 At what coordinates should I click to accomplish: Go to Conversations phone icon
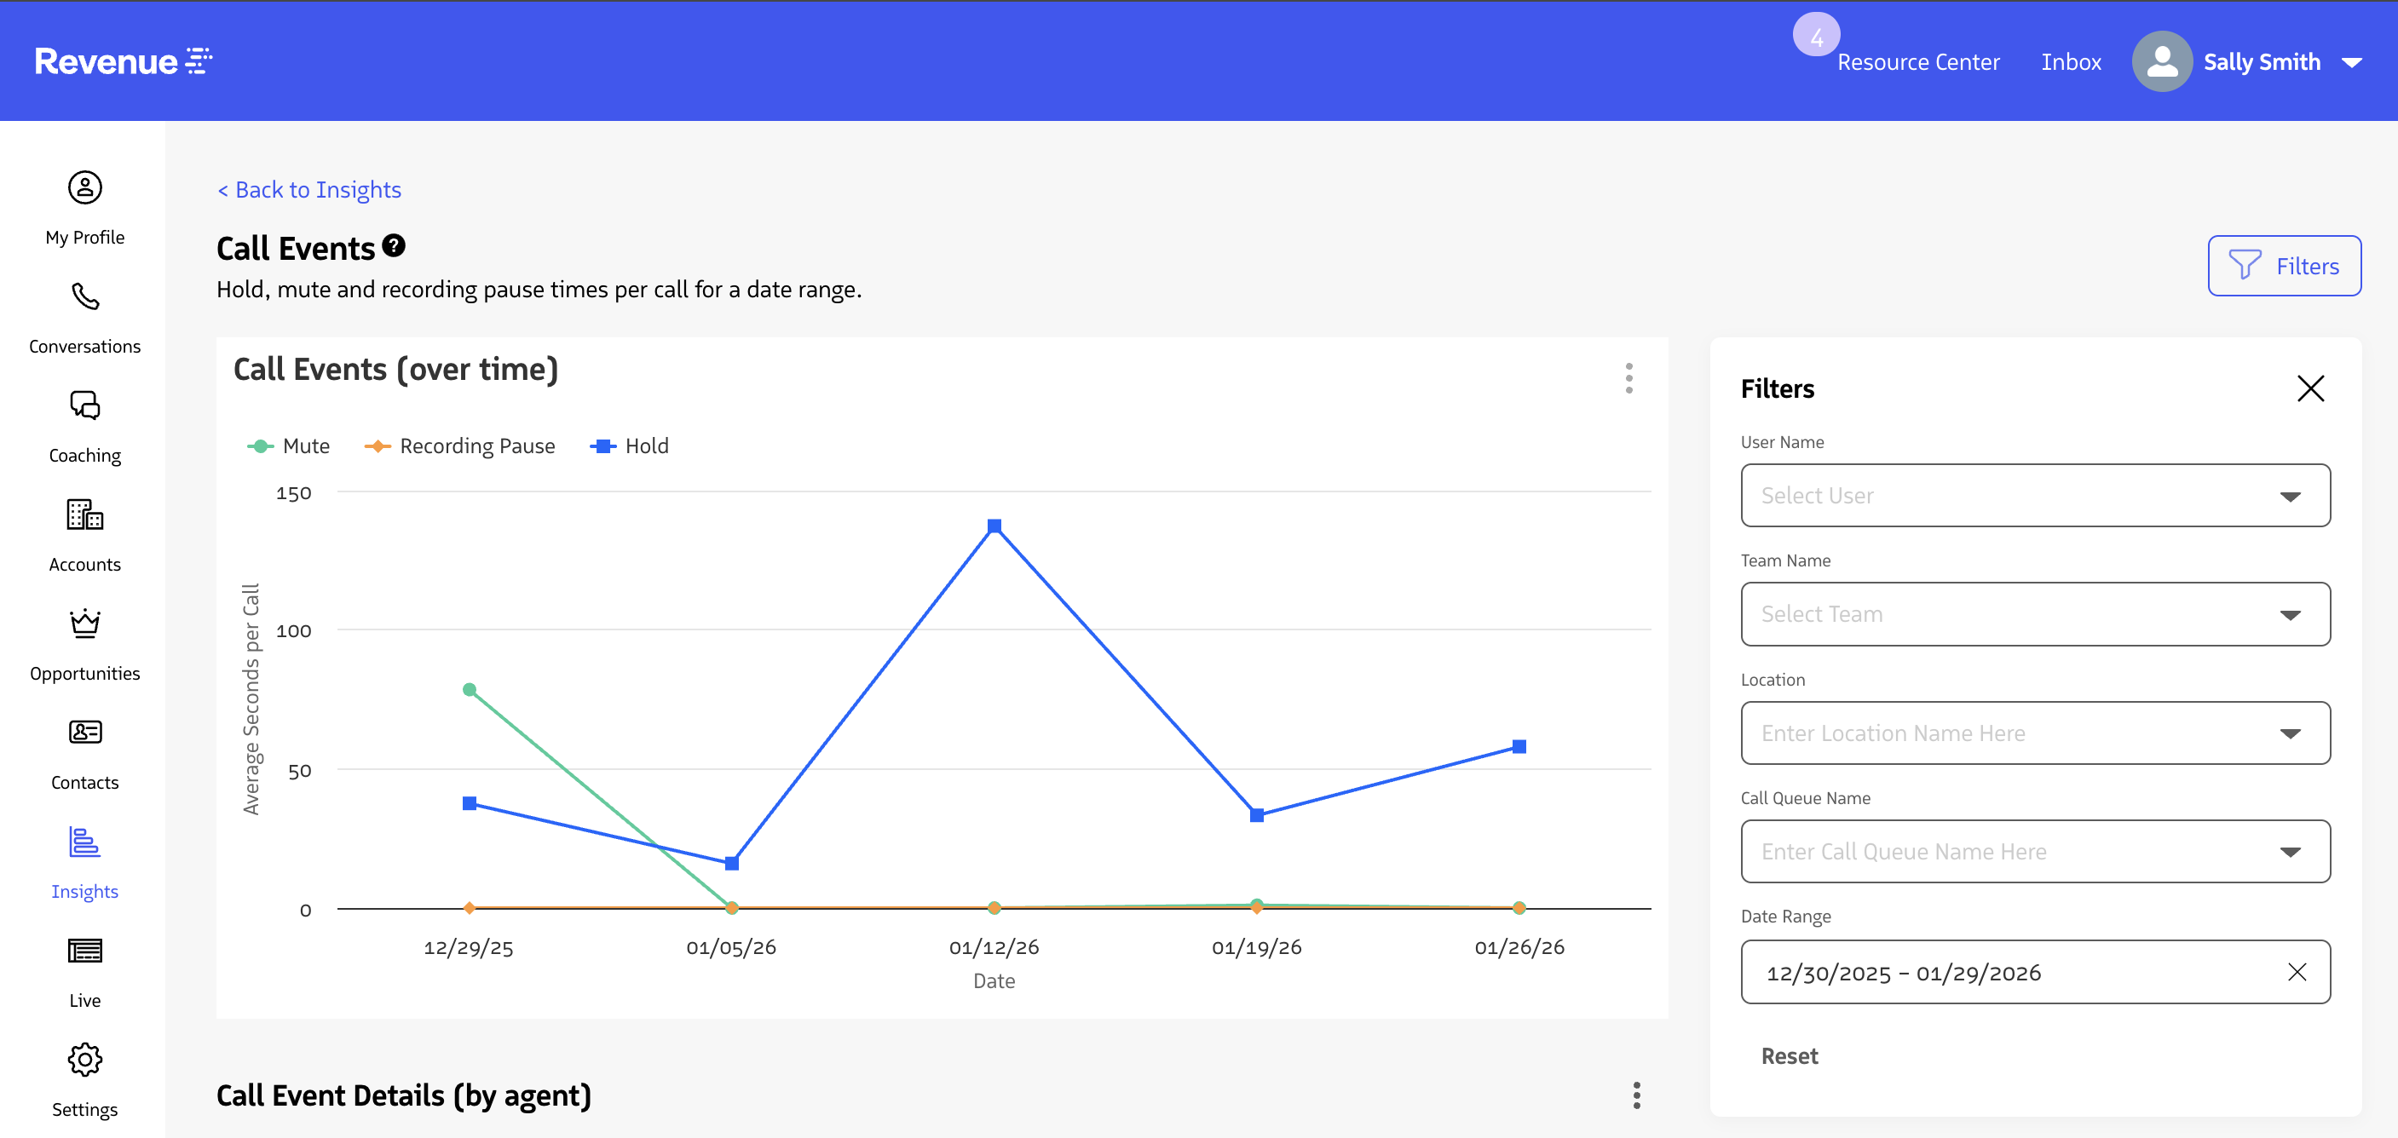[84, 298]
